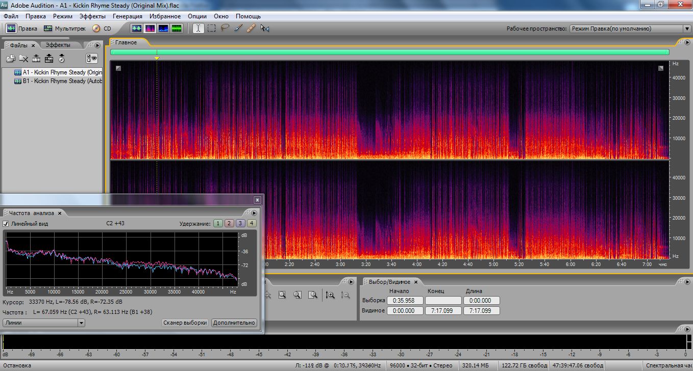Viewport: 693px width, 371px height.
Task: Select the Time Selection tool
Action: (199, 29)
